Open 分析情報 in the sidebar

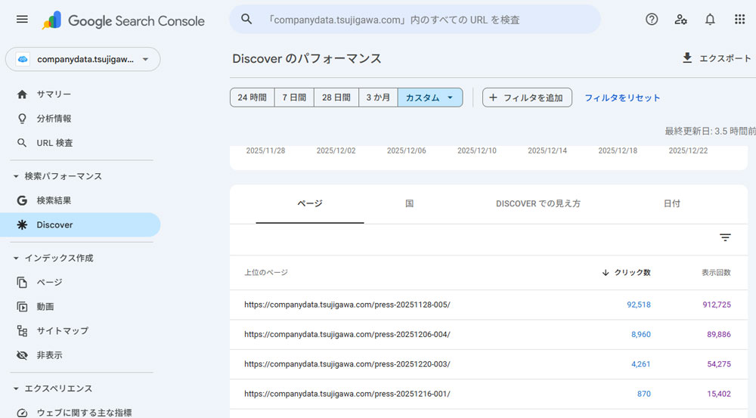pos(54,119)
